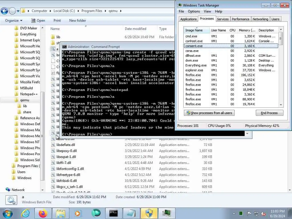Image resolution: width=292 pixels, height=219 pixels.
Task: Select Everything folder in navigation tree
Action: 28,34
